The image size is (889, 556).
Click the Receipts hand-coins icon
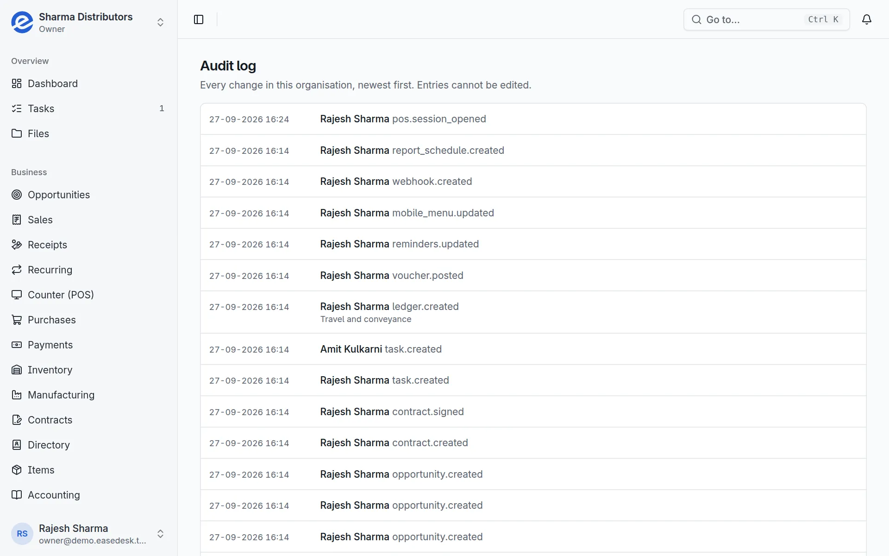[17, 245]
